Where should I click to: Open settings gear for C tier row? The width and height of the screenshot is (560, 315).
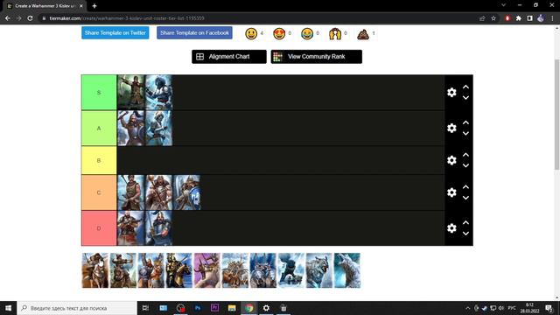451,192
